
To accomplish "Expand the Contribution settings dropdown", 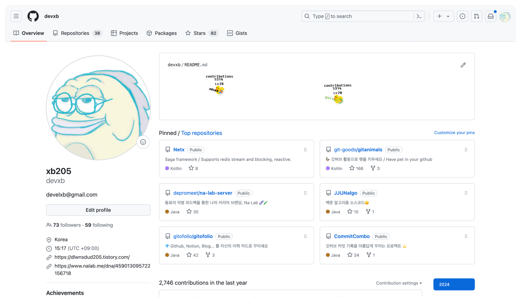I will pos(399,283).
